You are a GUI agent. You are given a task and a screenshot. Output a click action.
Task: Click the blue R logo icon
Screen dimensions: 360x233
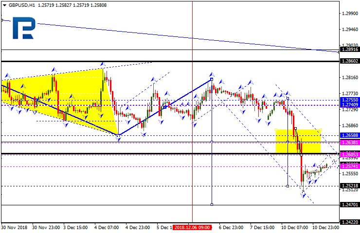(x=24, y=30)
